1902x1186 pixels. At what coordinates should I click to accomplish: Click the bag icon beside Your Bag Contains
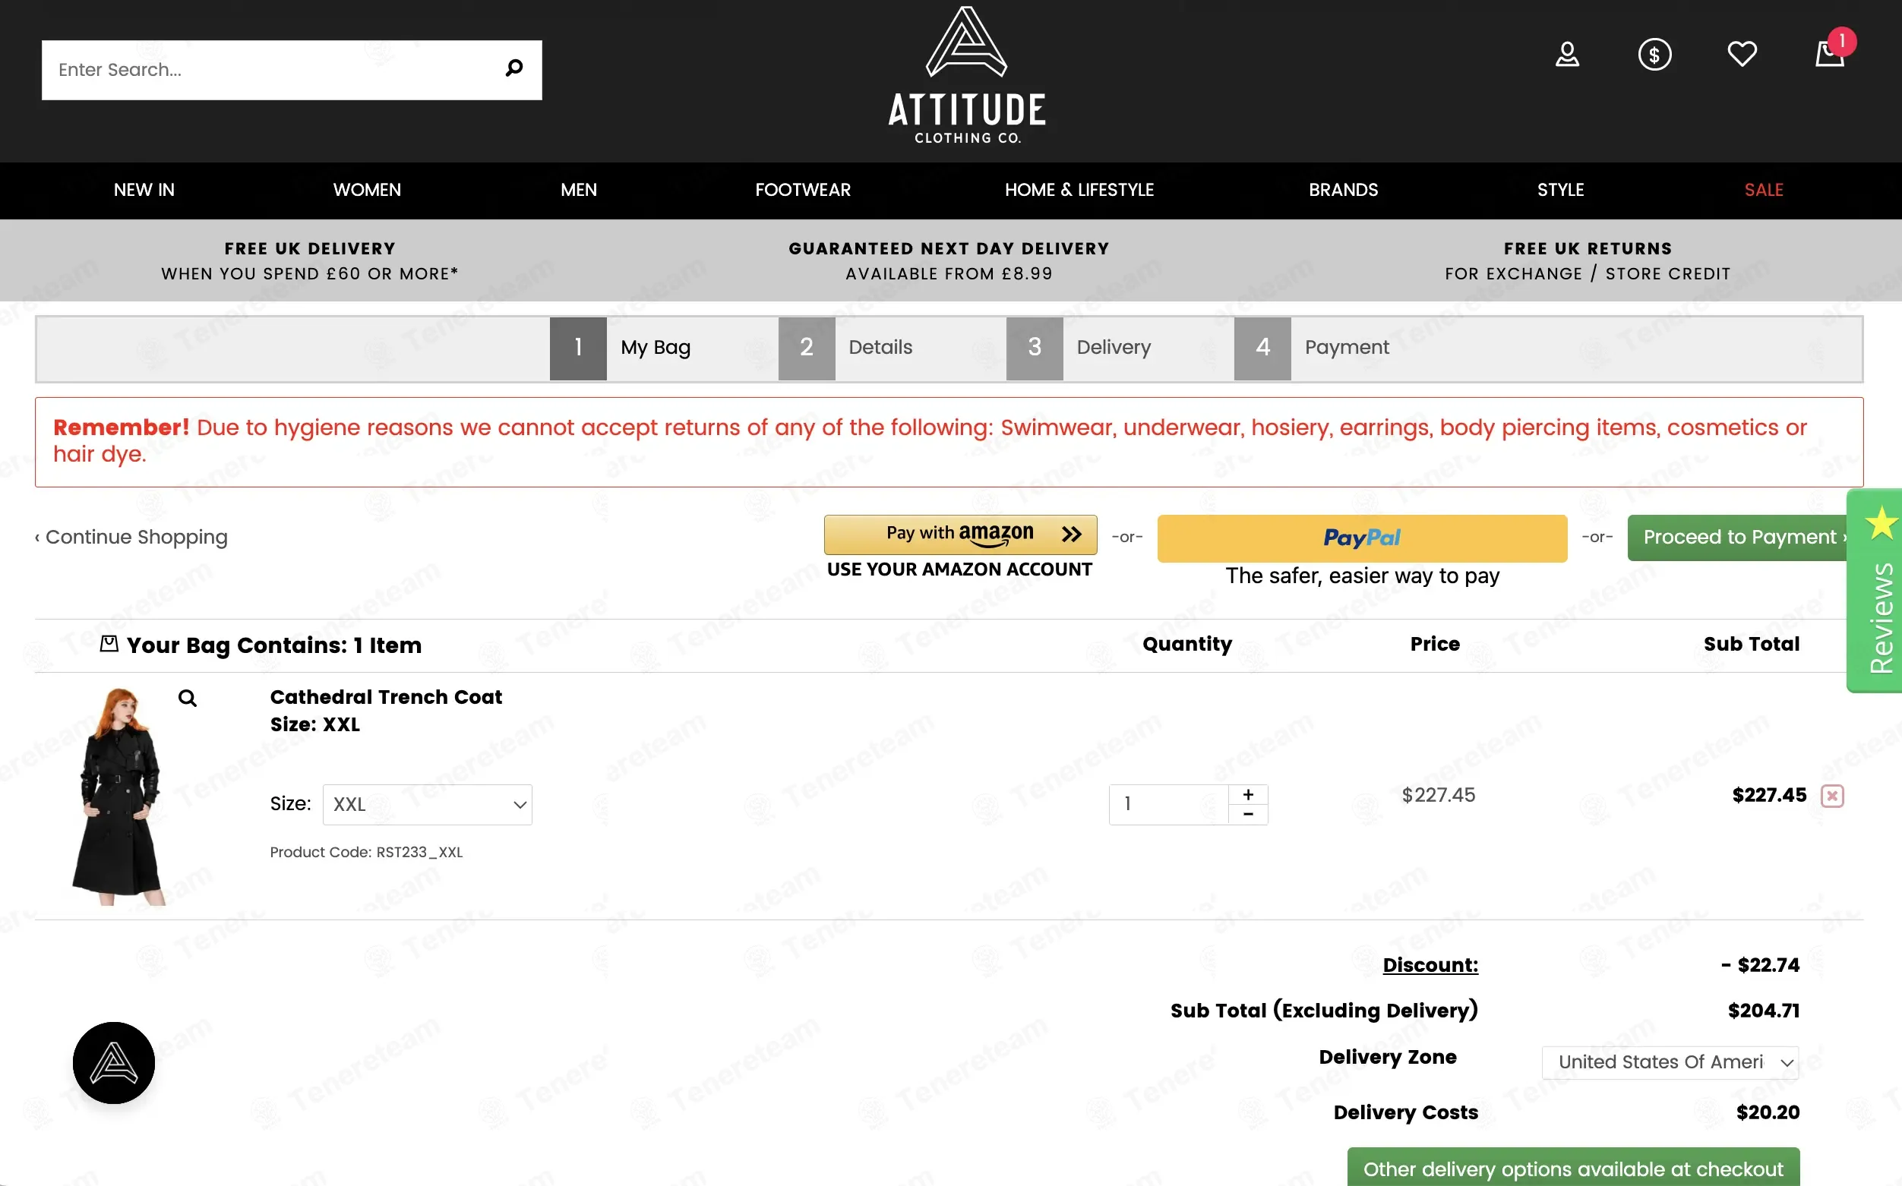click(x=109, y=644)
